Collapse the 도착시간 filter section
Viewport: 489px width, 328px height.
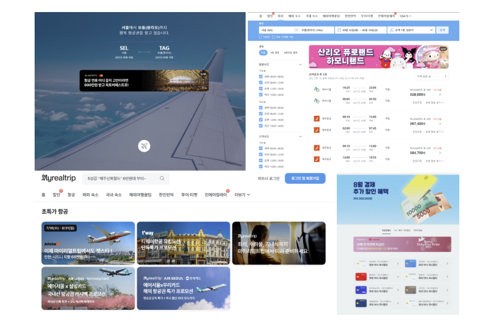301,137
